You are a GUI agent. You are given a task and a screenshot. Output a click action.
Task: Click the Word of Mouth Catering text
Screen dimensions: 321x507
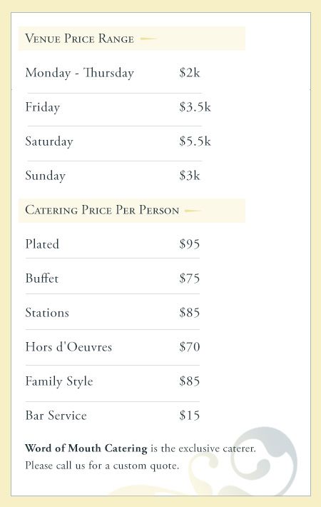click(x=86, y=448)
